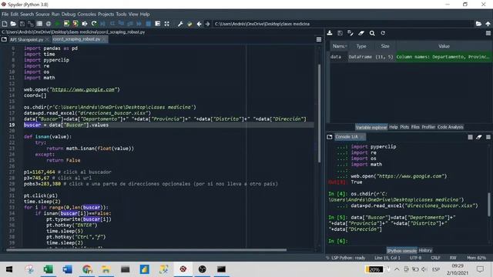Open Preferences wrench icon

pyautogui.click(x=180, y=24)
